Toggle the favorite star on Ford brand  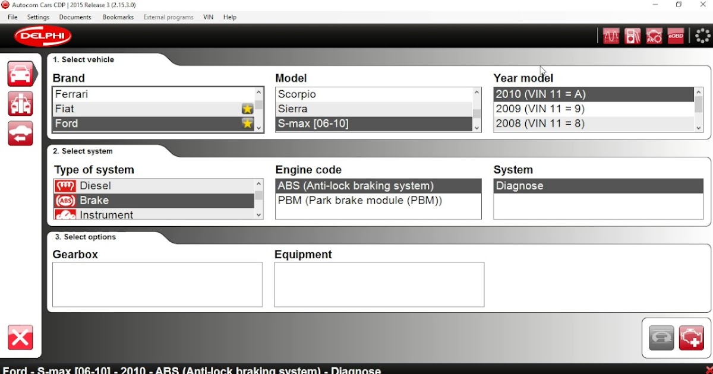pos(247,123)
